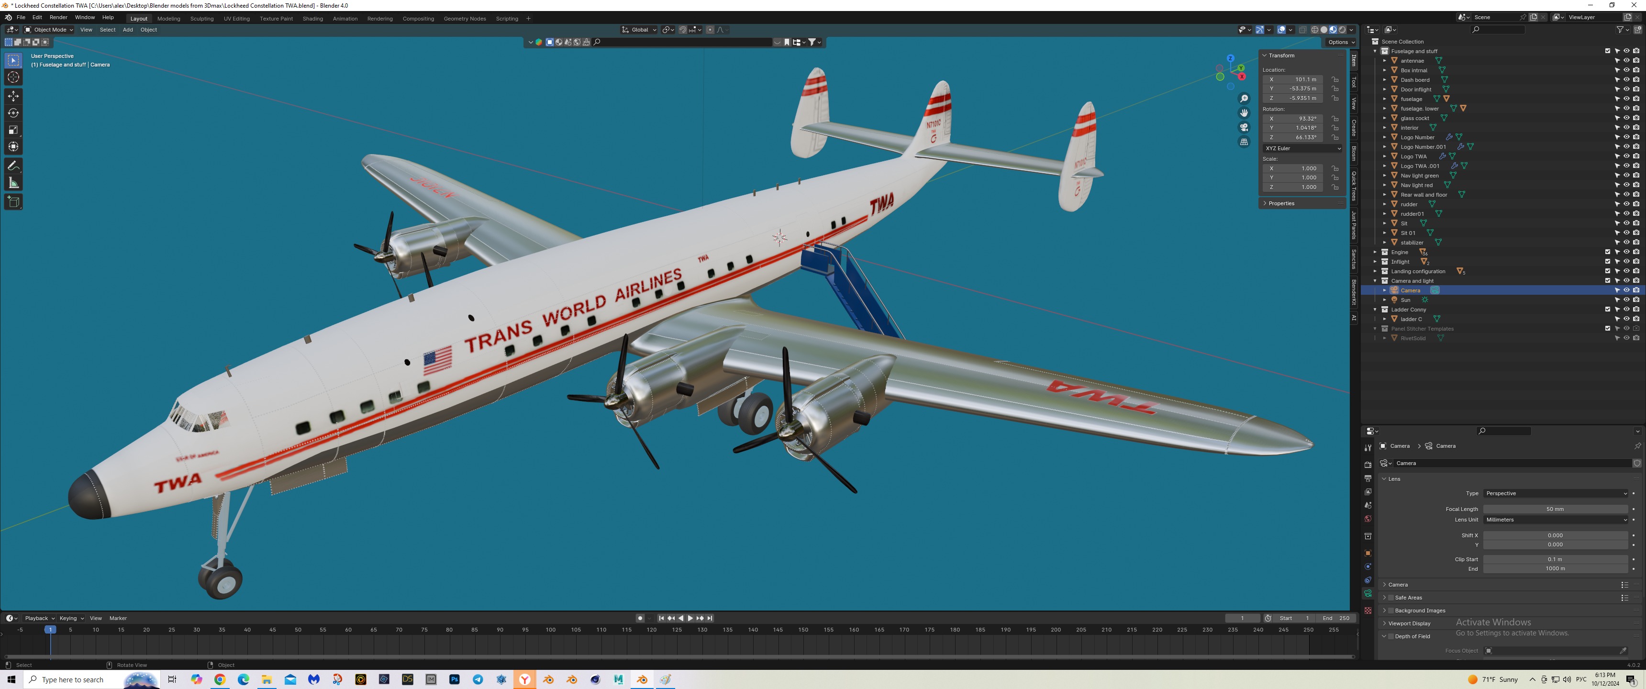1646x689 pixels.
Task: Open the timeline Marker menu
Action: [x=118, y=618]
